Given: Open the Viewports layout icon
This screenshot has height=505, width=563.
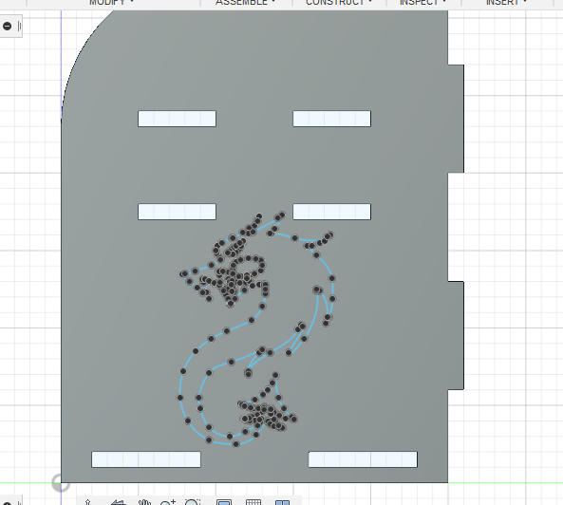Looking at the screenshot, I should coord(282,502).
